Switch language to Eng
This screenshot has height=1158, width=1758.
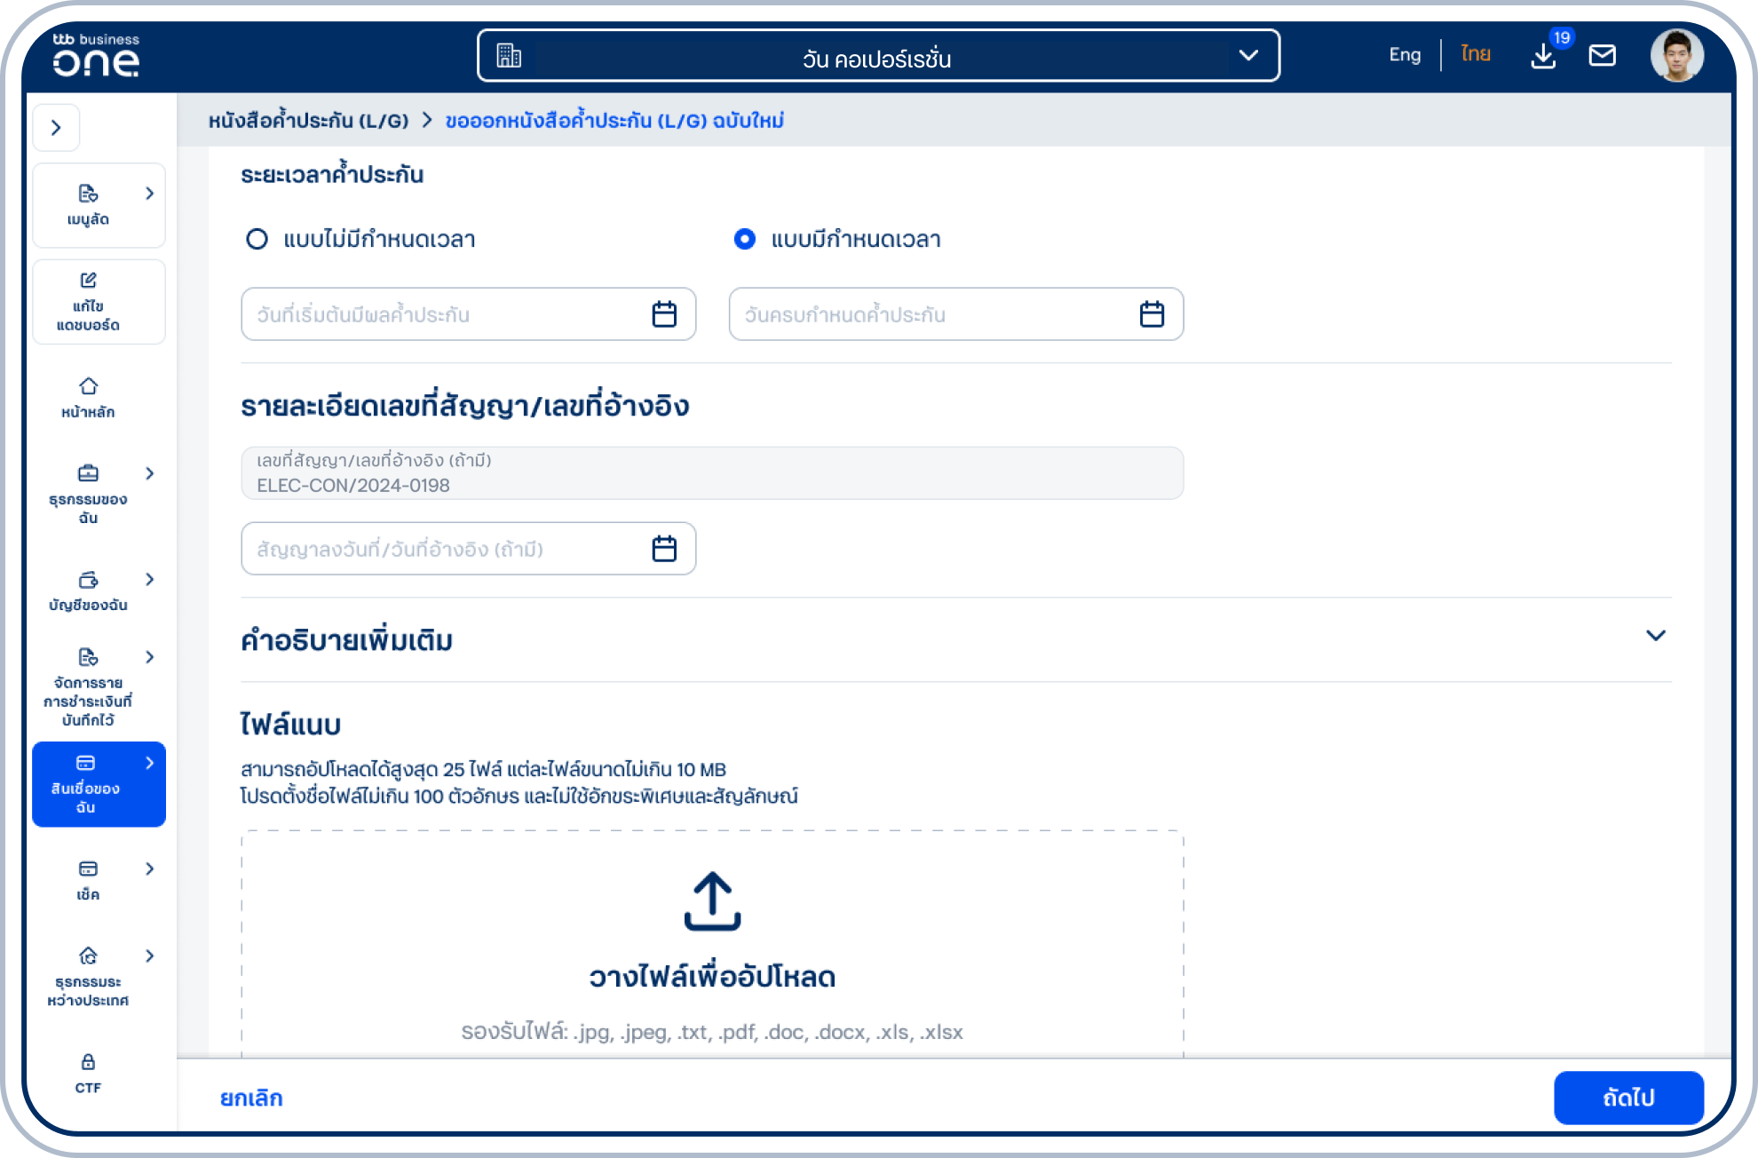(1404, 54)
